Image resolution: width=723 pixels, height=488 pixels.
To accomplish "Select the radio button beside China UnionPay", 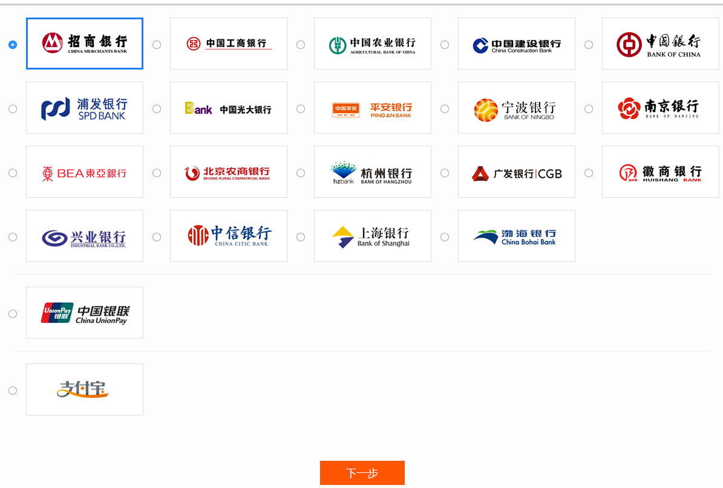I will [x=13, y=314].
